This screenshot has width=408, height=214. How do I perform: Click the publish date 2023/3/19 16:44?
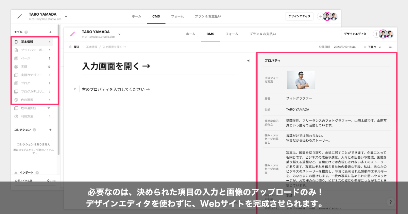[345, 47]
